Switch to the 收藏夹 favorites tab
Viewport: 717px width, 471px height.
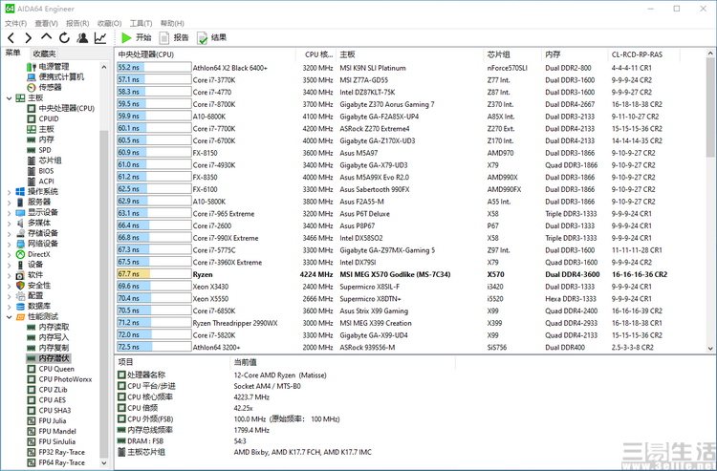[x=44, y=54]
